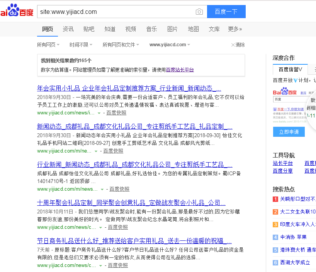Open the 站长平台 tool link
This screenshot has width=316, height=272.
pos(282,163)
